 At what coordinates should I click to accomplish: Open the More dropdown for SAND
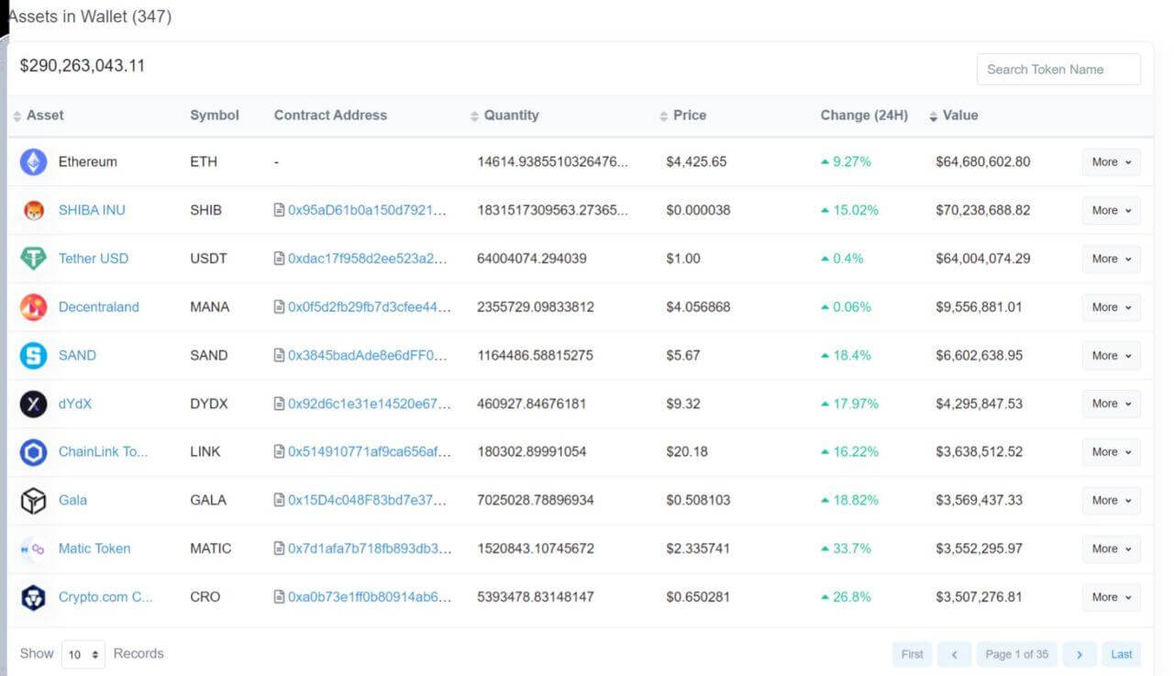click(x=1112, y=356)
